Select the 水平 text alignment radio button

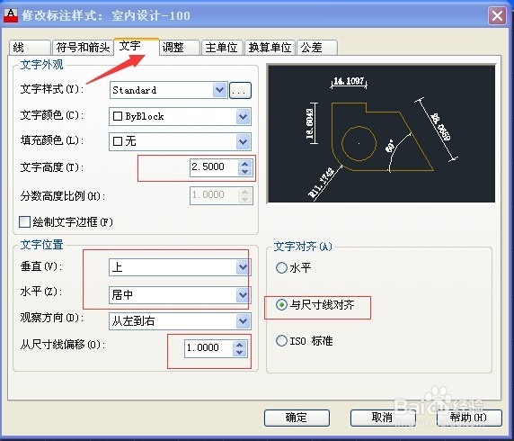(281, 268)
